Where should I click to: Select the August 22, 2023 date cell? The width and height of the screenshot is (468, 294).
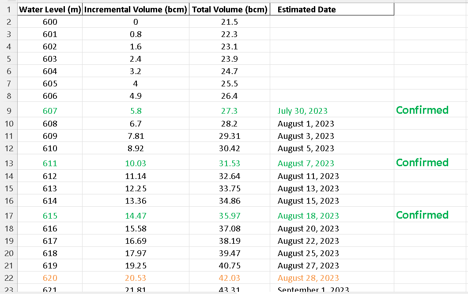tap(332, 241)
